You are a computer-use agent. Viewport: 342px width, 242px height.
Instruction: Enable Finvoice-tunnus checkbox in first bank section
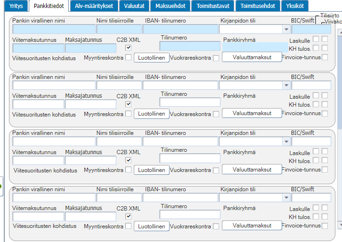325,57
